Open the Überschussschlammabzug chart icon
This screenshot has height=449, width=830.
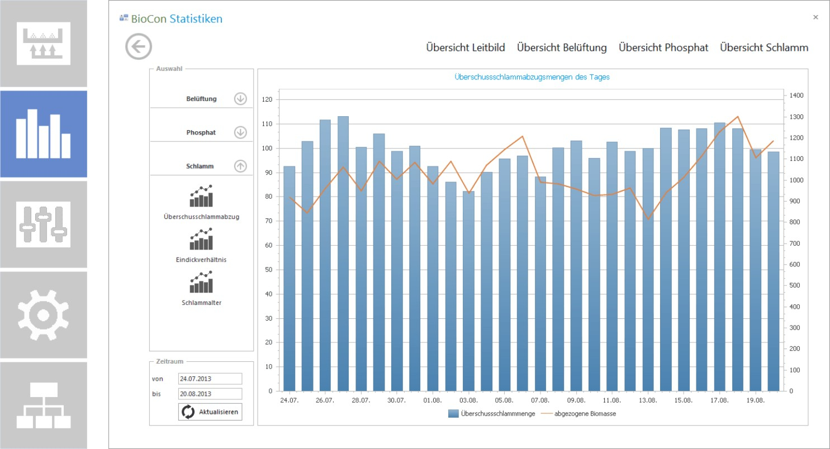pos(201,196)
